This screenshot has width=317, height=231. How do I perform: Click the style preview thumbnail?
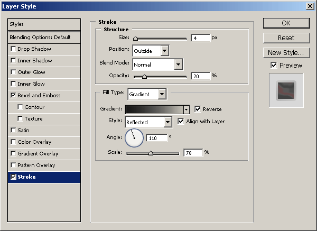[x=285, y=90]
